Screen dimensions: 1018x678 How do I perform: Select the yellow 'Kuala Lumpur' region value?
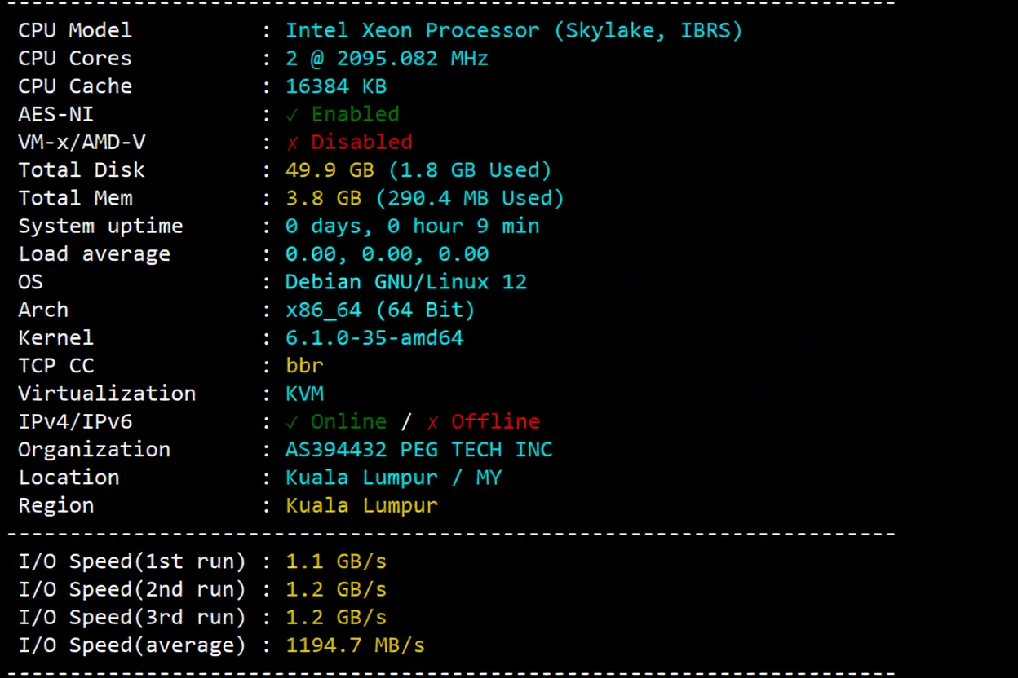tap(361, 506)
